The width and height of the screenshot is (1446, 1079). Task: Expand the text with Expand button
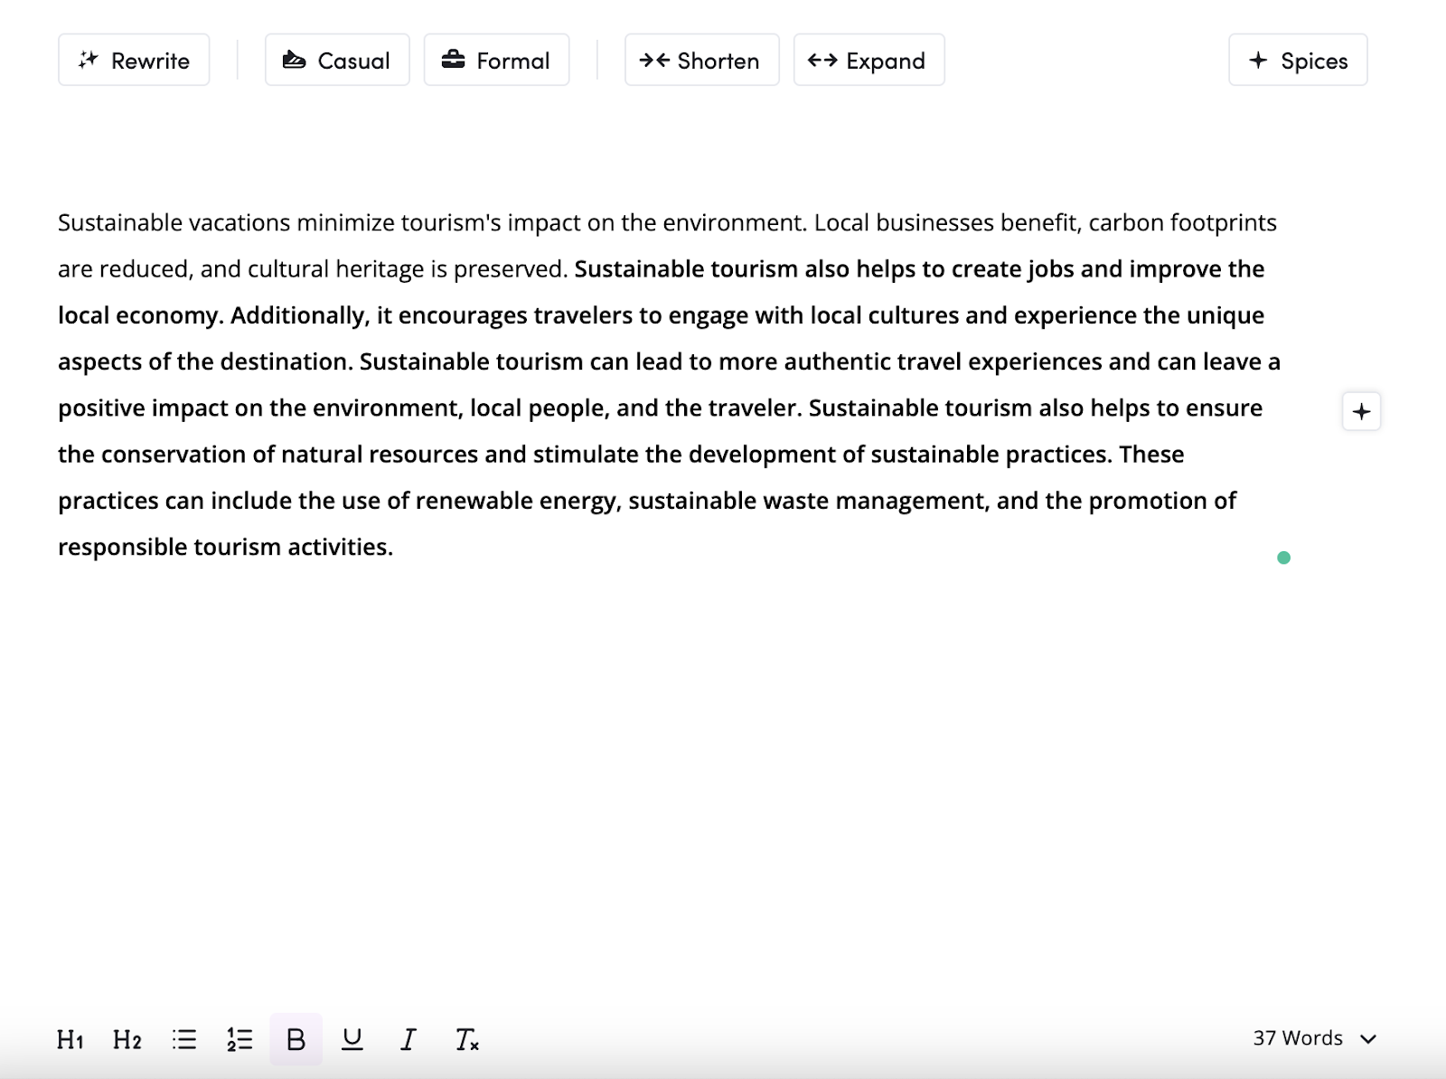click(x=869, y=61)
